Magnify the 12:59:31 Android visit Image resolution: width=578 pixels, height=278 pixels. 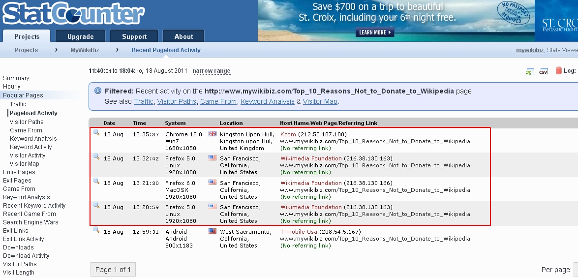[x=96, y=230]
